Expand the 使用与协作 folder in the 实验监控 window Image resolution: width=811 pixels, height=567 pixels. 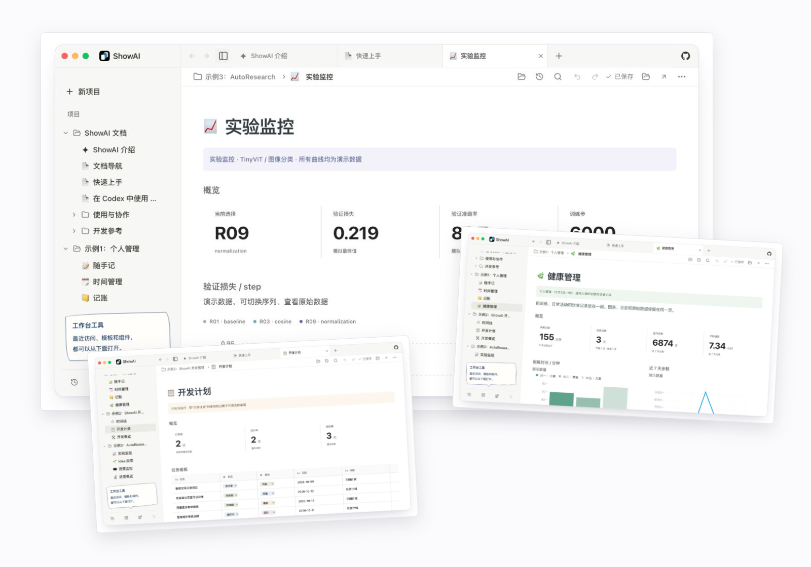pos(74,215)
